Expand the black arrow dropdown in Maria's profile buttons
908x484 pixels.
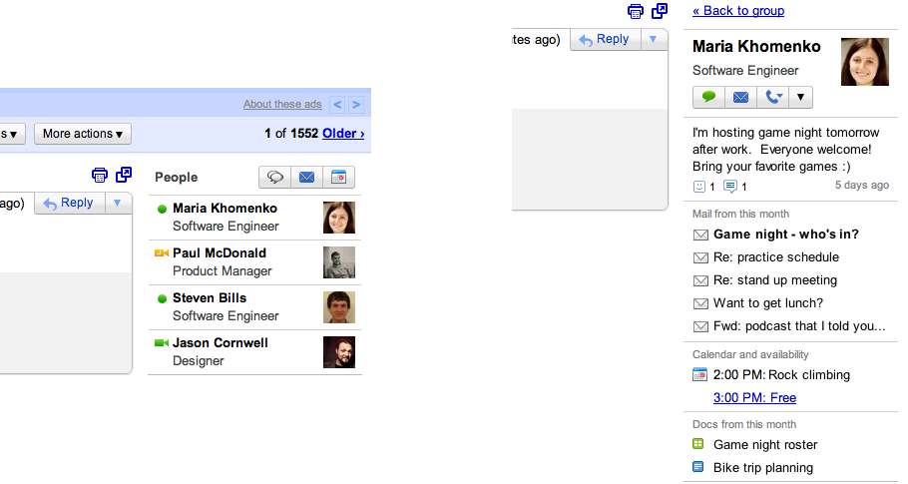coord(801,97)
